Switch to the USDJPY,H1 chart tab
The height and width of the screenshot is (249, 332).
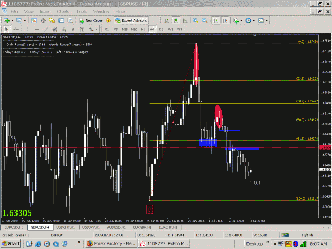(91, 227)
